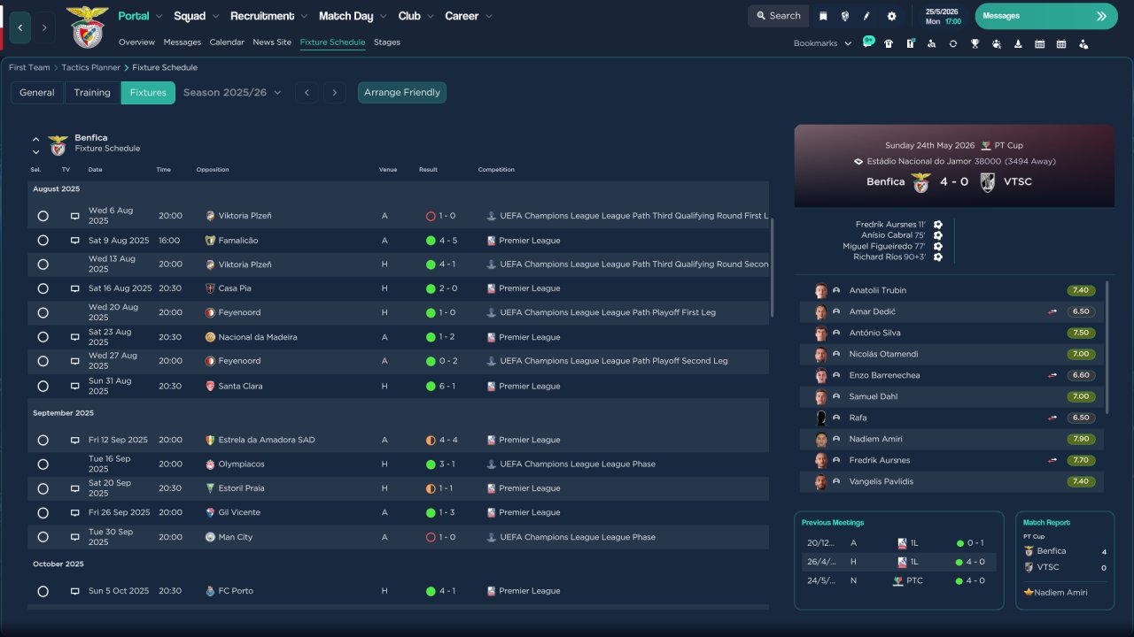
Task: Select the Wed 6 Aug Viktoria Plzeň fixture radio
Action: (x=43, y=216)
